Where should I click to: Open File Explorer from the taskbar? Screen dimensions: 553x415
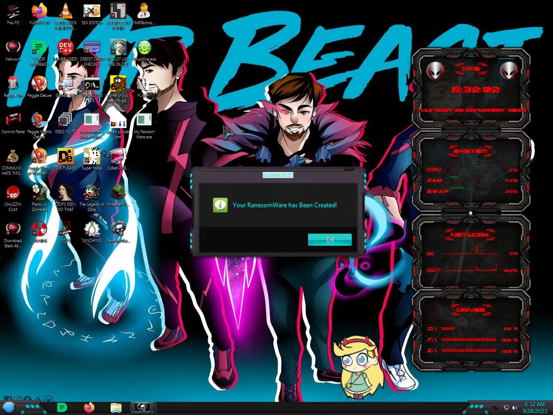[116, 408]
